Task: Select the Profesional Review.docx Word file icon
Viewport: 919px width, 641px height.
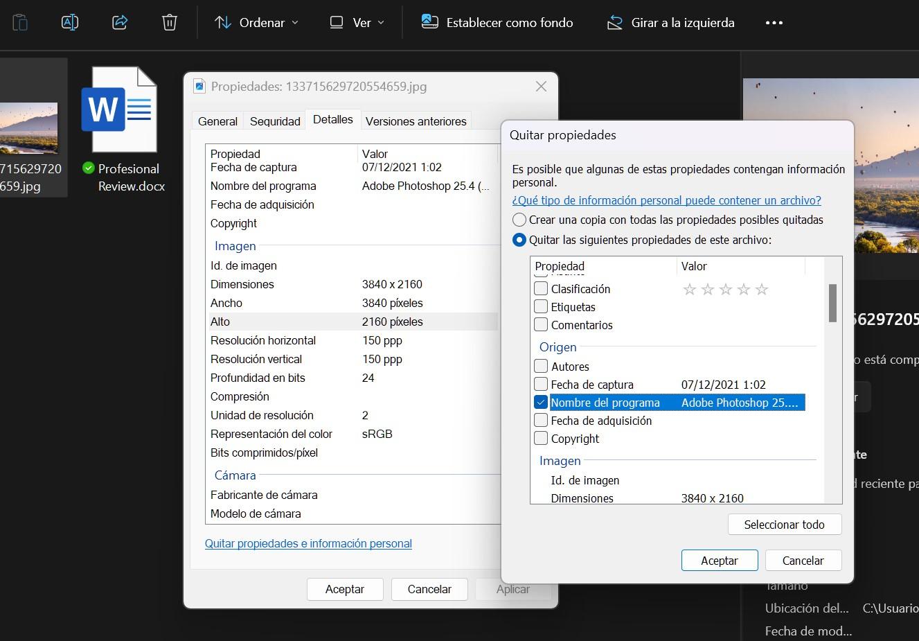Action: click(120, 109)
